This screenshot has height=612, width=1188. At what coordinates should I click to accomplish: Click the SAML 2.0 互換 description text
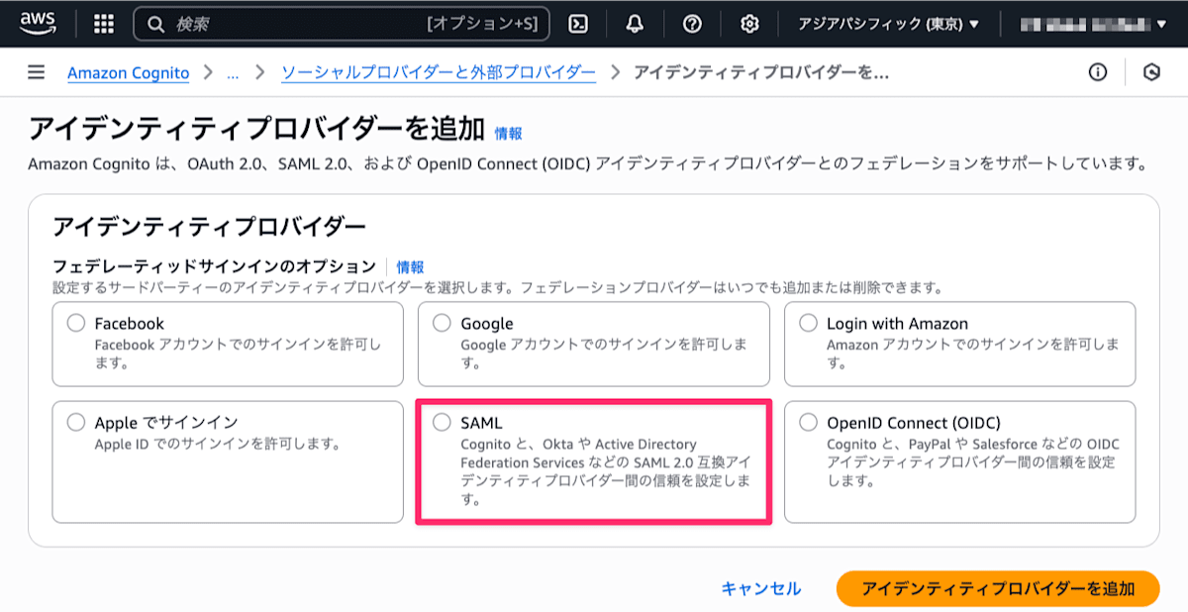click(605, 472)
